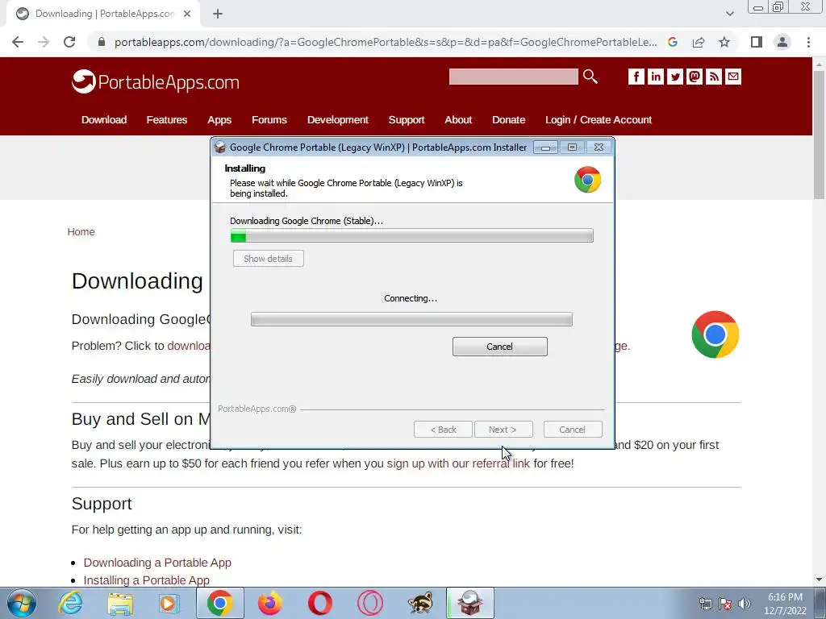Screen dimensions: 826x619
Task: Open the email newsletter icon
Action: tap(732, 77)
